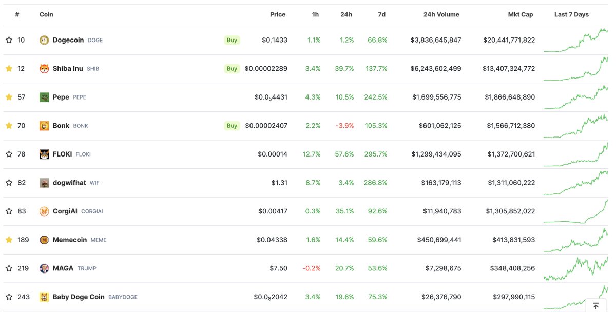Sort by 7d change column
This screenshot has width=616, height=312.
pos(381,14)
